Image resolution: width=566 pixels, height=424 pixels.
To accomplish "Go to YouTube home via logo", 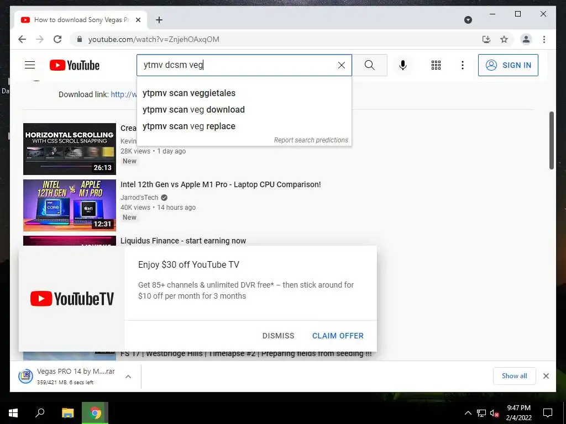I will tap(75, 65).
